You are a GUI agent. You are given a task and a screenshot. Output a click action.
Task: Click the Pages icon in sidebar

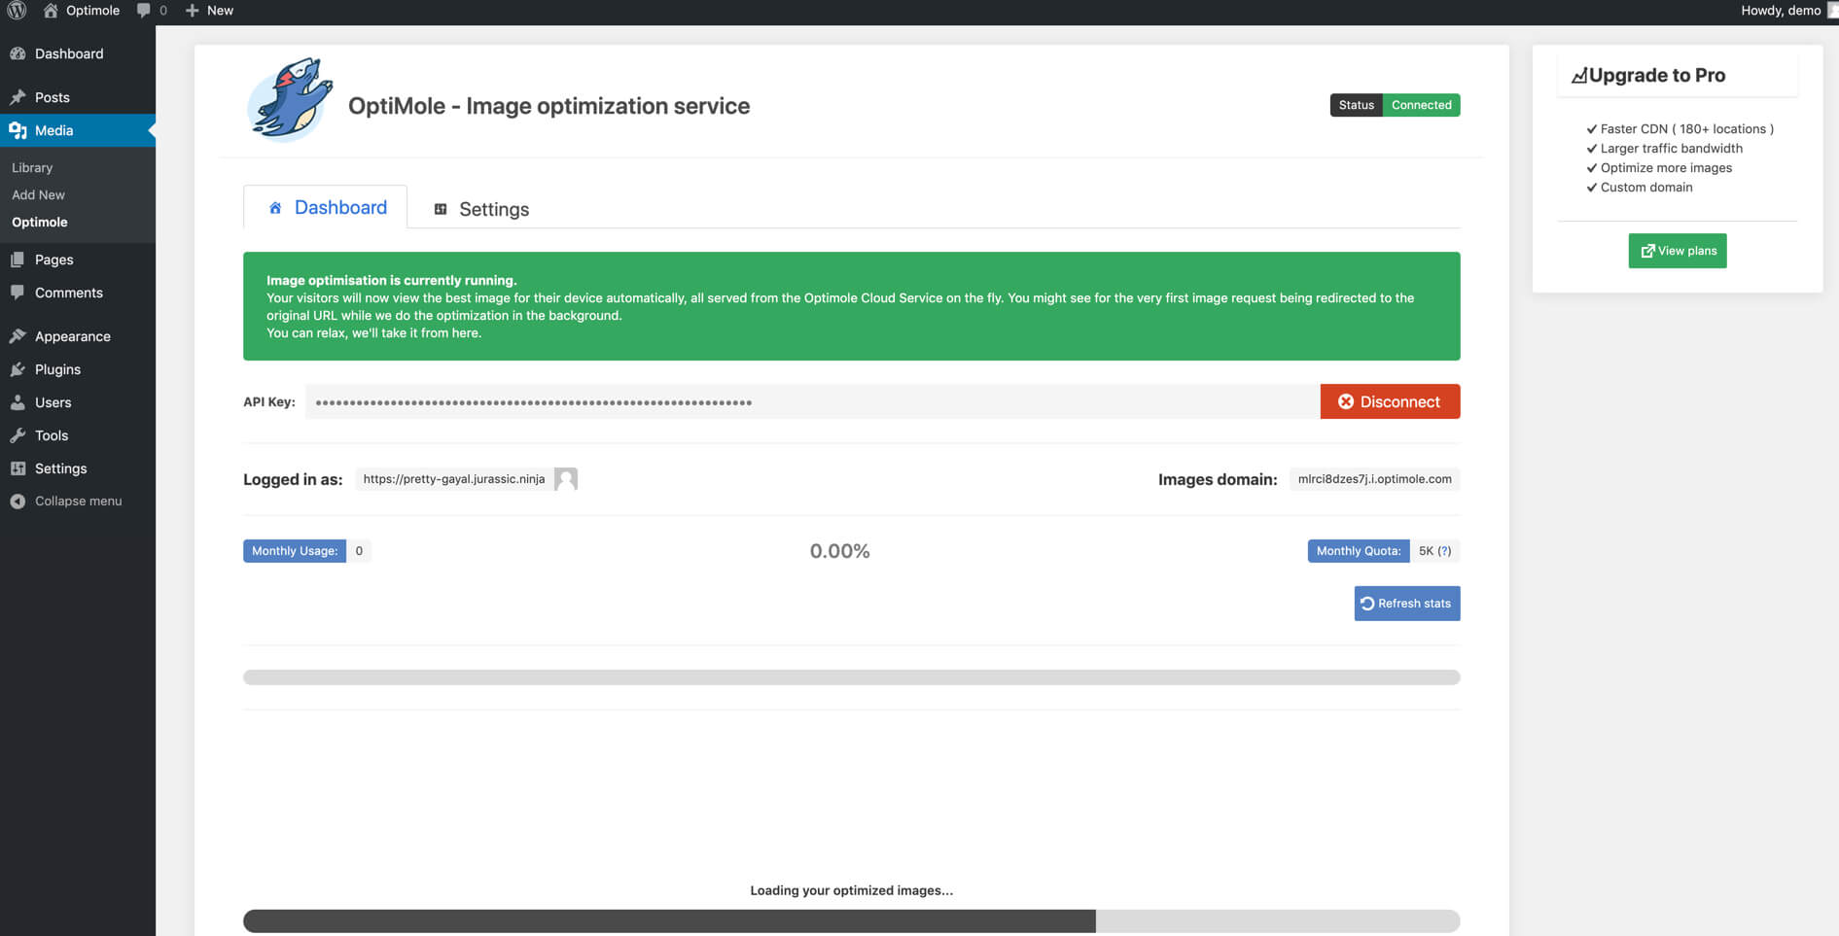tap(18, 260)
